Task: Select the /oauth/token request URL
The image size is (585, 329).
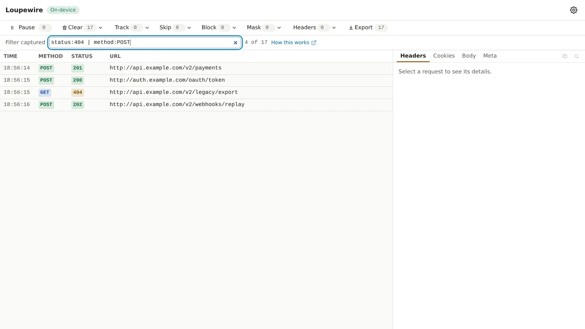Action: pyautogui.click(x=167, y=80)
